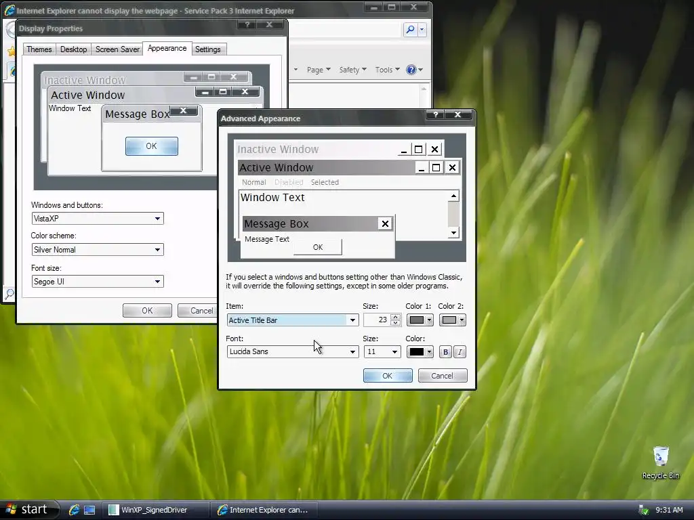Open the Item dropdown showing Active Title Bar
The width and height of the screenshot is (694, 520).
tap(293, 320)
